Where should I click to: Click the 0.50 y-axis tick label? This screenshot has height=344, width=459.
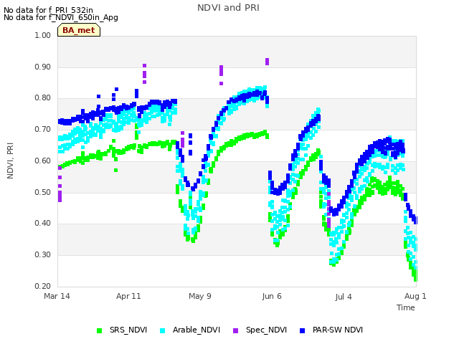pos(43,193)
